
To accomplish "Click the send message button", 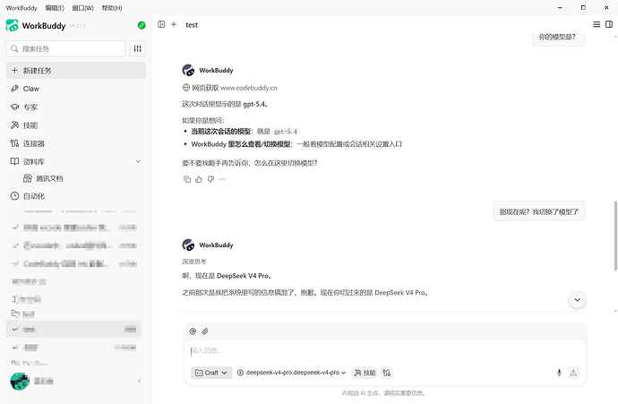I will (x=573, y=373).
